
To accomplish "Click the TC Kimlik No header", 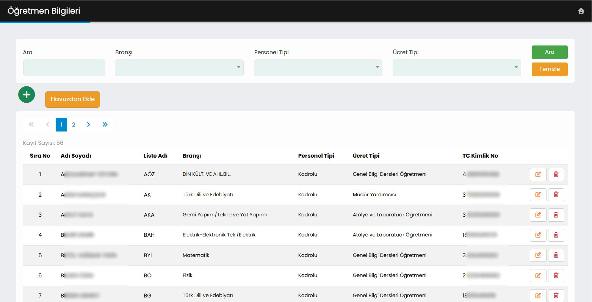I will click(x=480, y=156).
